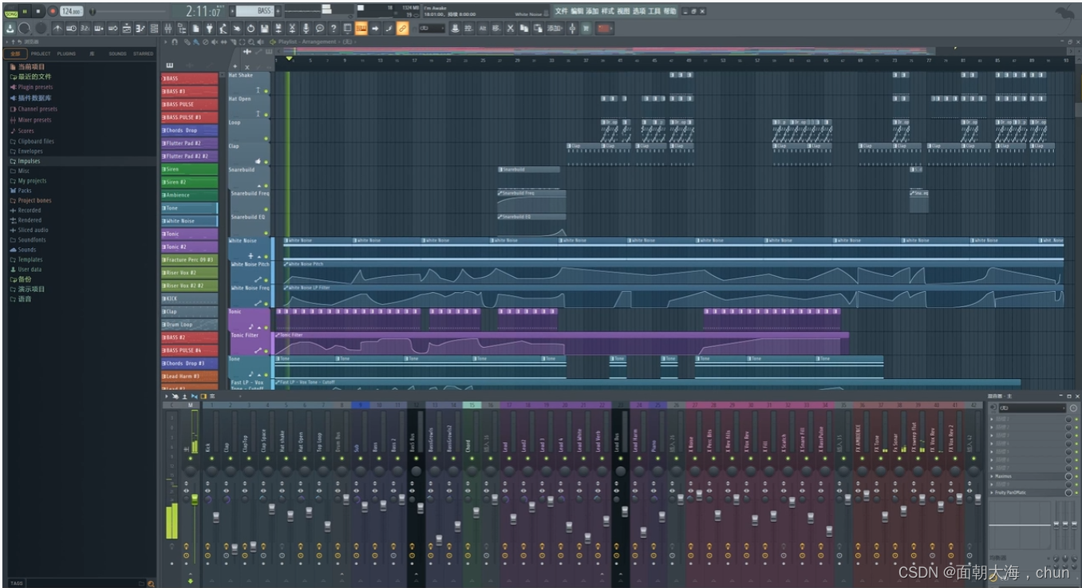This screenshot has height=588, width=1082.
Task: Select the BASS PULSE pattern in picker
Action: coord(190,105)
